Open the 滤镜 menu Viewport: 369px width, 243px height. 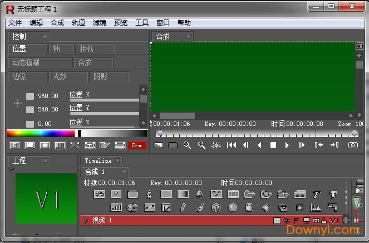pyautogui.click(x=100, y=23)
